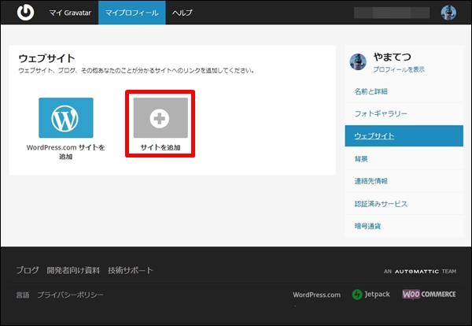The height and width of the screenshot is (326, 472).
Task: Click the やまてつ profile name
Action: pos(392,57)
